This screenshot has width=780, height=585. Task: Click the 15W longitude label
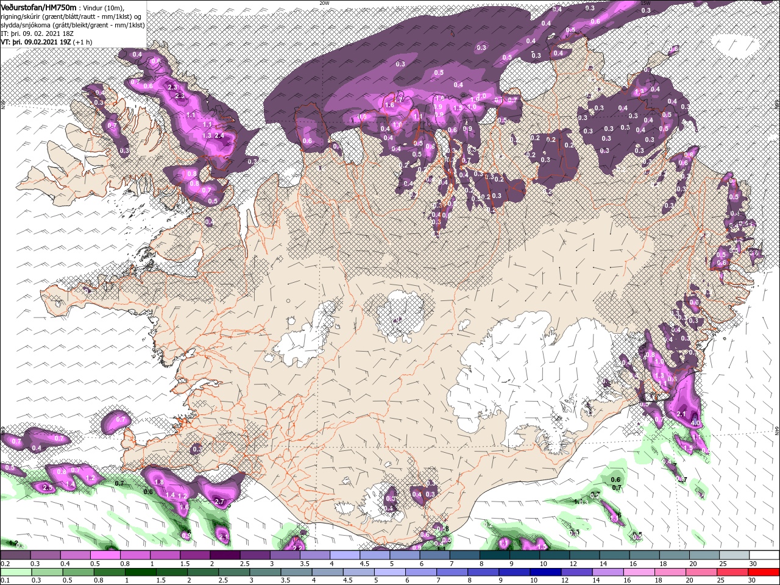tap(645, 3)
